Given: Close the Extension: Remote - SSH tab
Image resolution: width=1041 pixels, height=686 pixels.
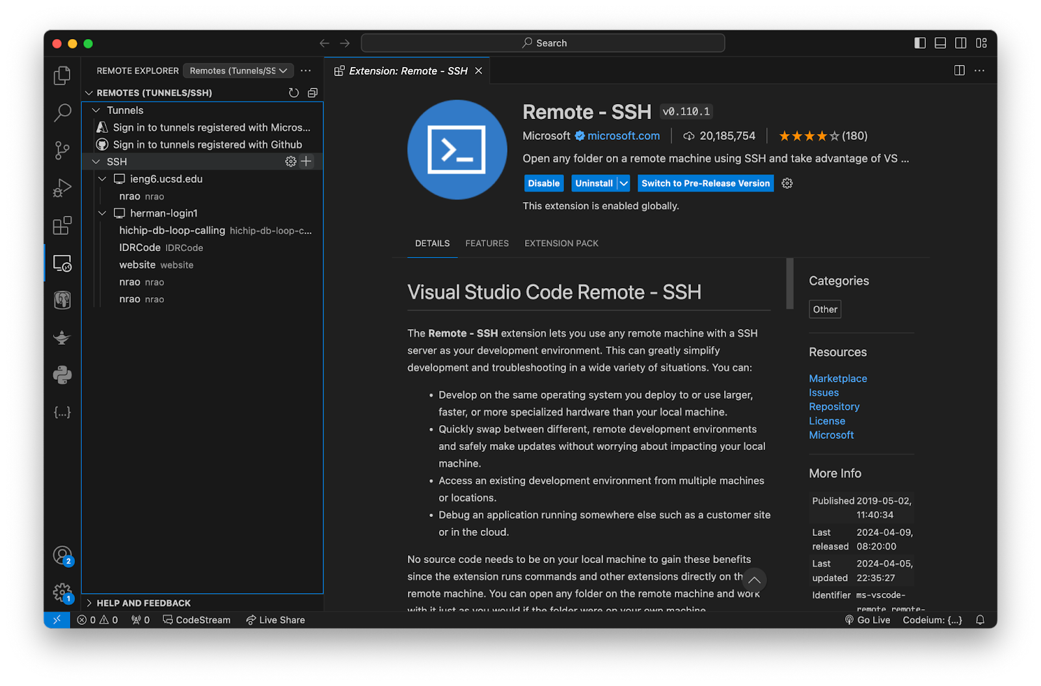Looking at the screenshot, I should (x=478, y=71).
